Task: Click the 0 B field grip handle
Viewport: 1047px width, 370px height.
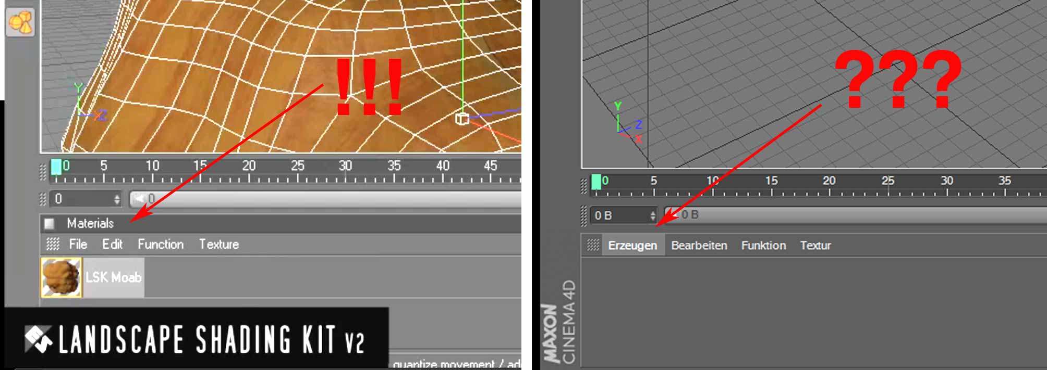Action: [584, 215]
